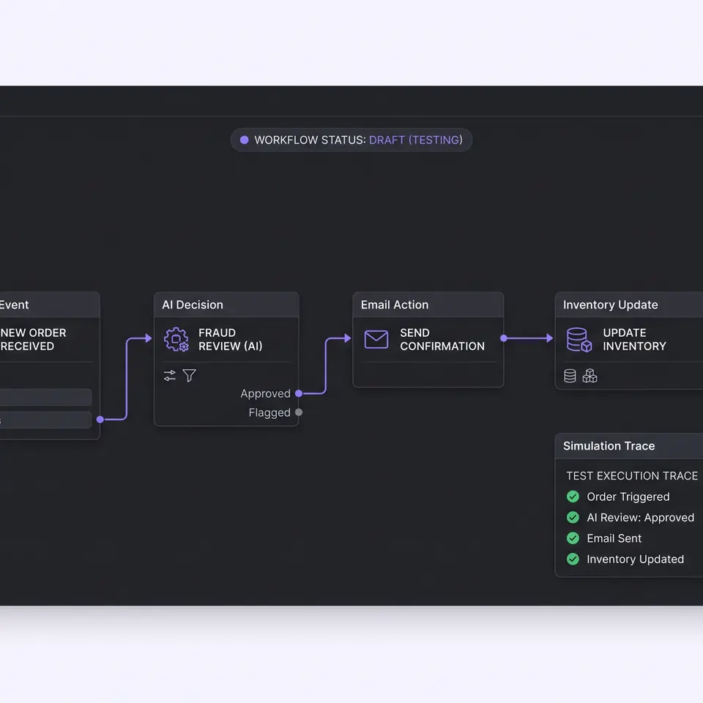Screen dimensions: 703x703
Task: Click the Workflow Status Draft (Testing) pill
Action: [x=351, y=140]
